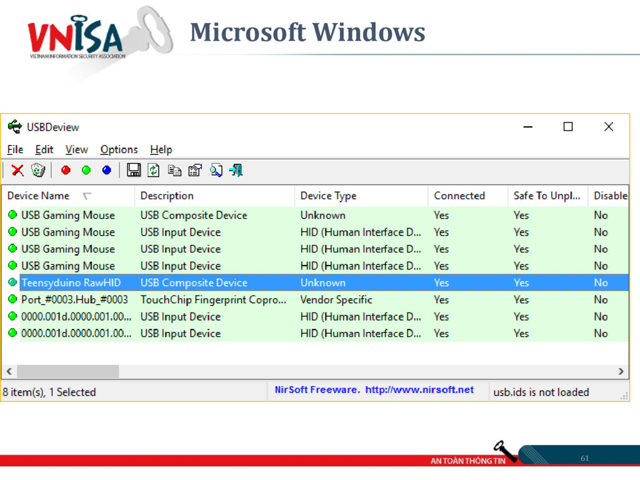This screenshot has width=640, height=480.
Task: Click the red X uninstall device toolbar icon
Action: point(17,170)
